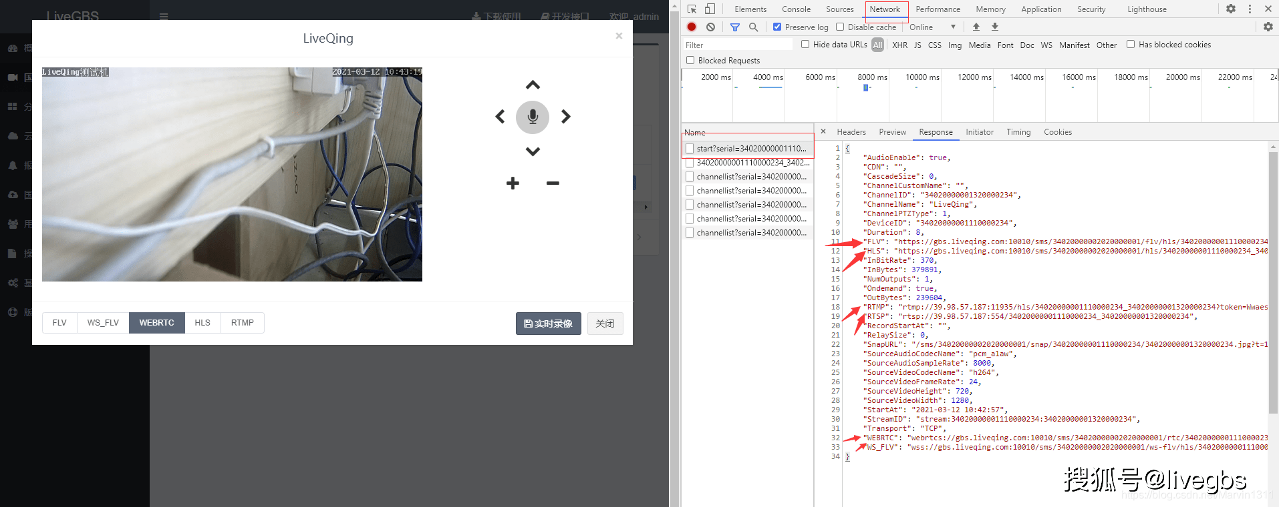Select the FLV stream format button
This screenshot has height=507, width=1279.
pos(59,323)
